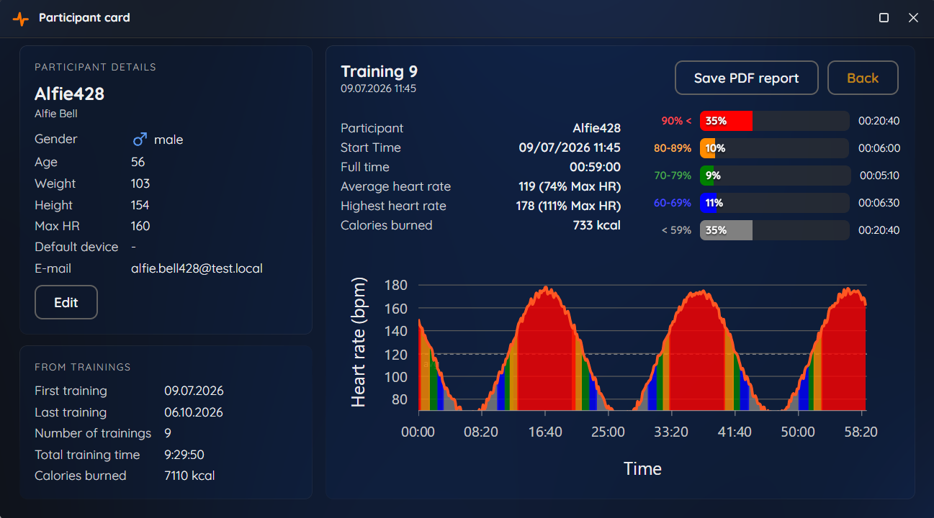
Task: Click the First training date 09.07.2026
Action: click(x=194, y=391)
